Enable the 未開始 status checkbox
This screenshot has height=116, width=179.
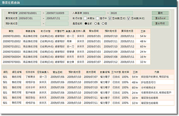(x=86, y=18)
